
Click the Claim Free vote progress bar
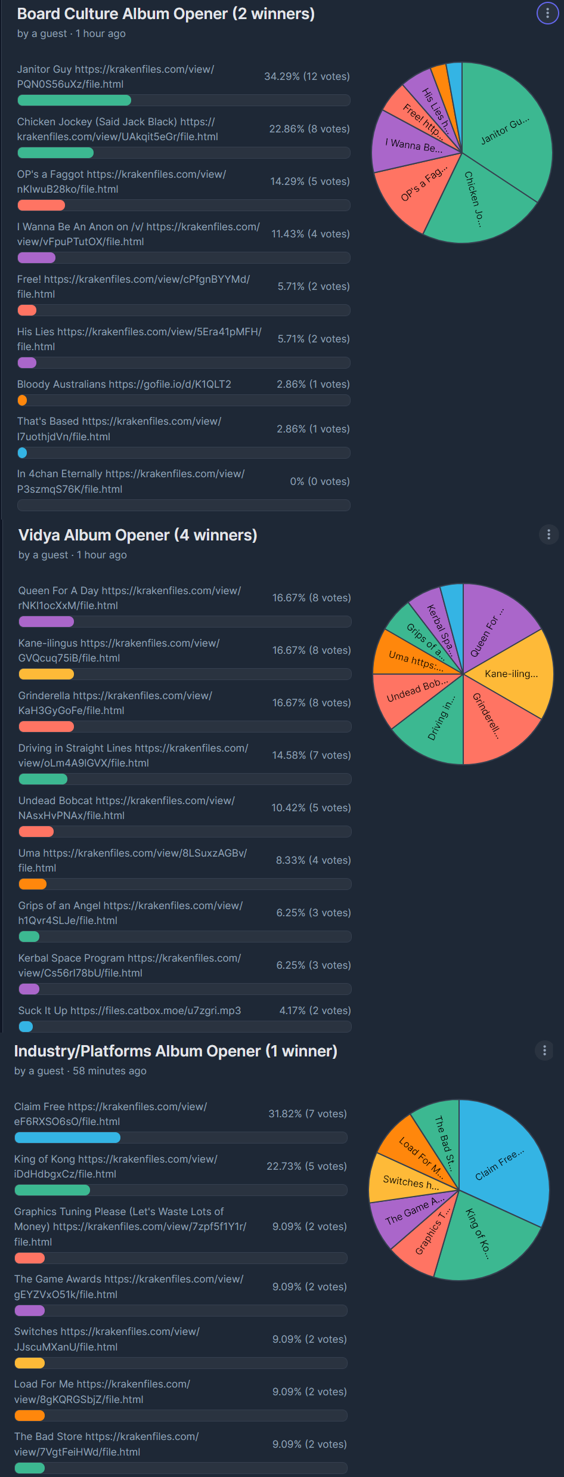click(181, 1138)
